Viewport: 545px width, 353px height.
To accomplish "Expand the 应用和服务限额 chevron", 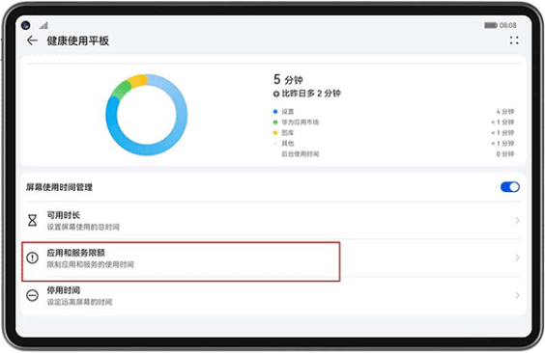I will click(x=517, y=258).
